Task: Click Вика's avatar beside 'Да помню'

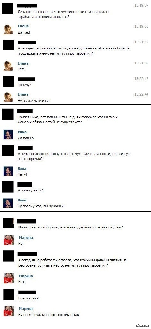Action: [8, 135]
